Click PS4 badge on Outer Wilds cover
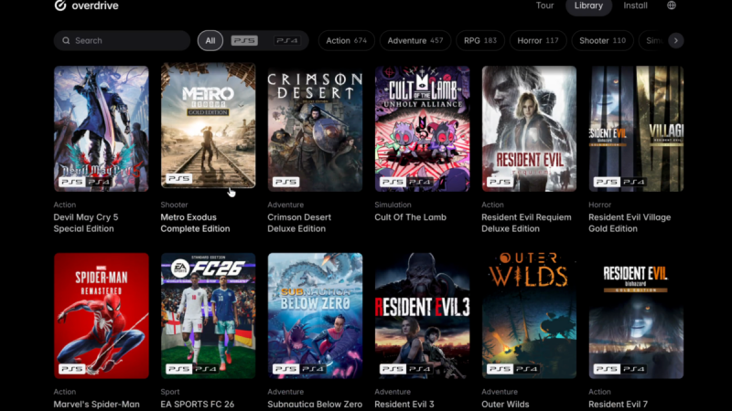732x411 pixels. pos(527,369)
